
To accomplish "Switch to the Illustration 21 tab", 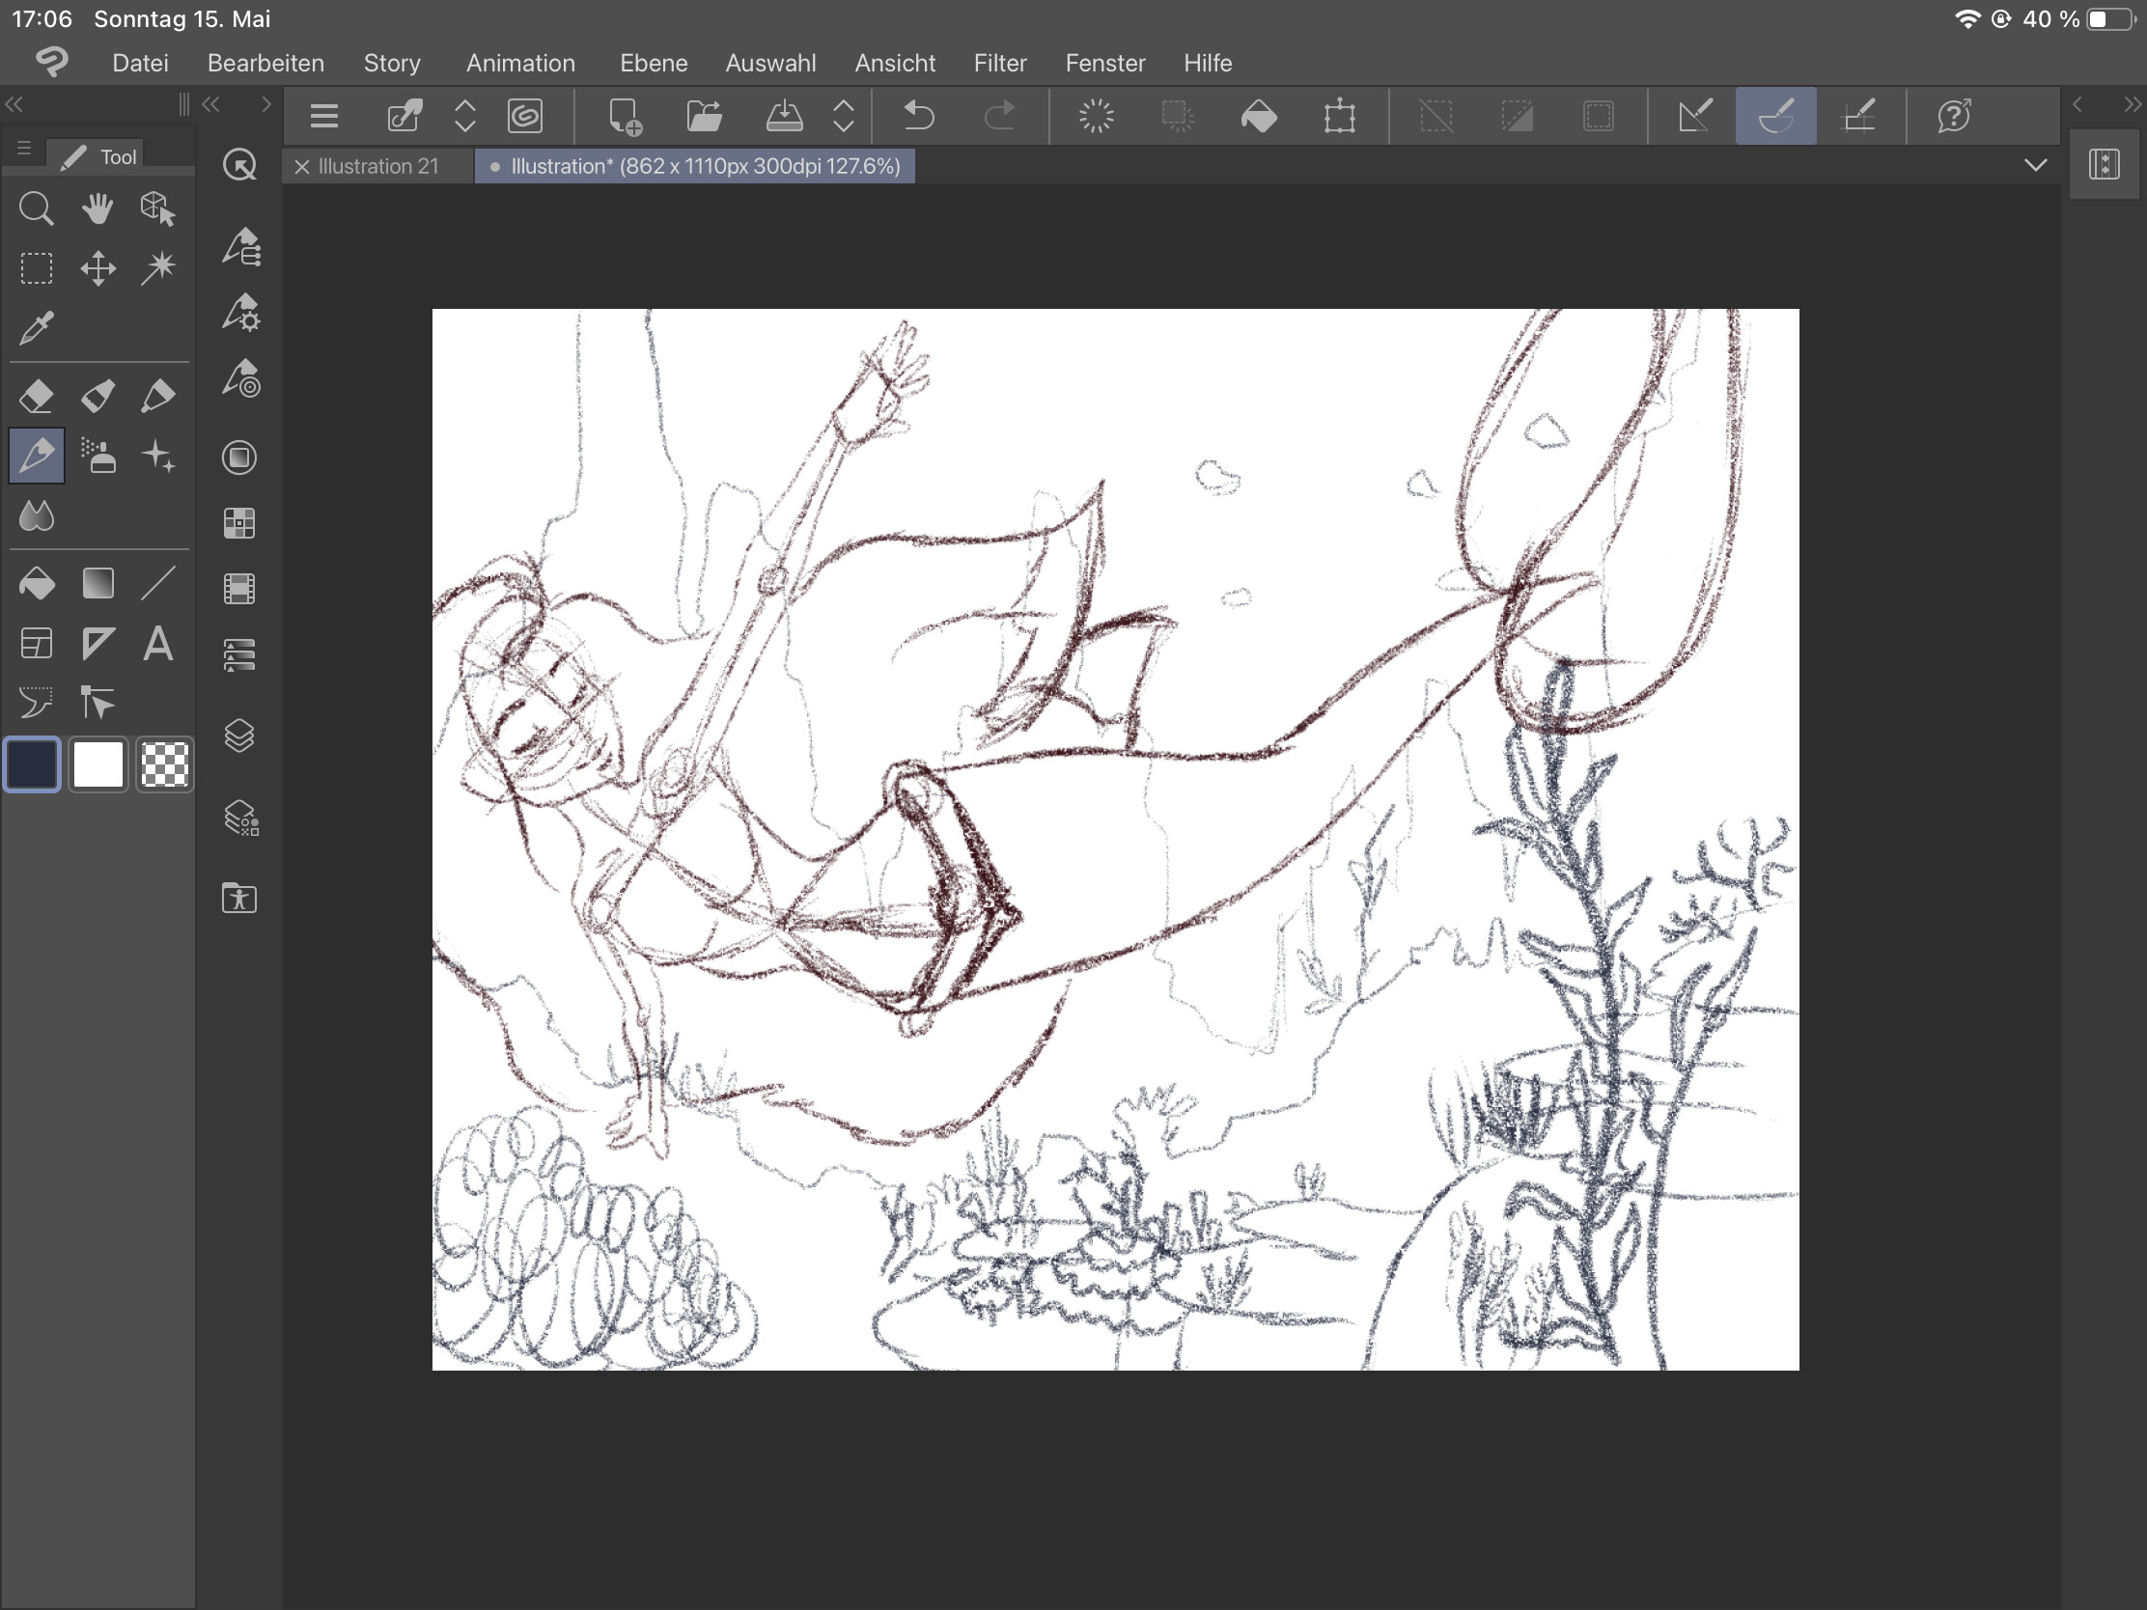I will (x=377, y=167).
